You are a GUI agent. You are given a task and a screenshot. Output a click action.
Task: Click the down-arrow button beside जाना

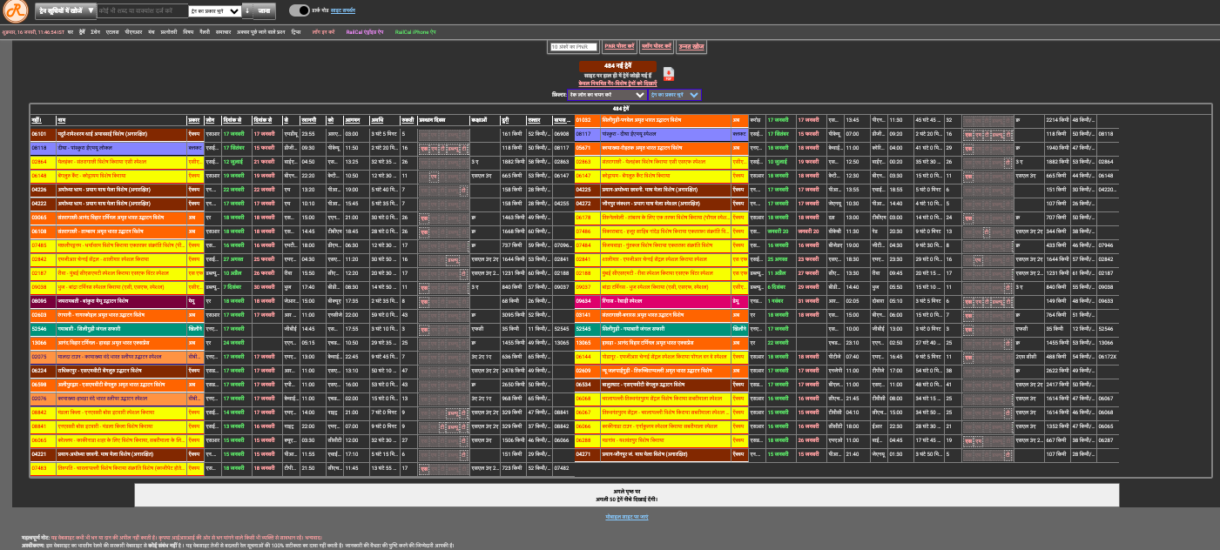[247, 11]
